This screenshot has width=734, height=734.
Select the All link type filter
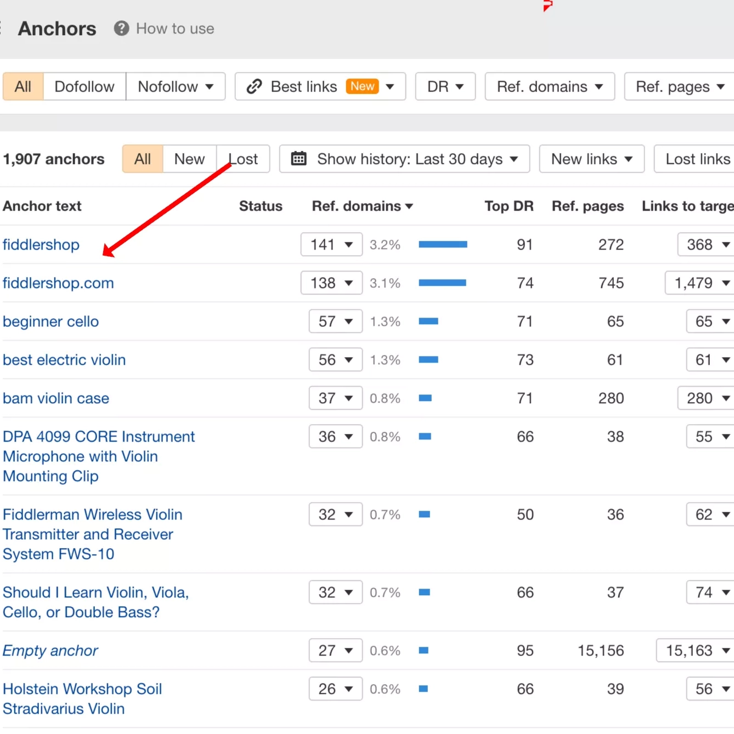pos(23,87)
